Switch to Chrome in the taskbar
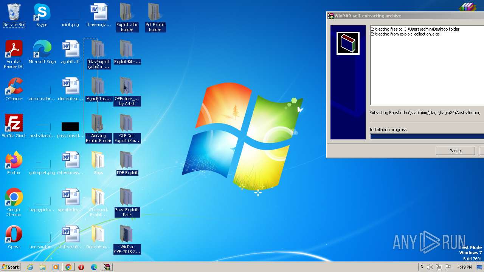This screenshot has width=484, height=272. [68, 267]
